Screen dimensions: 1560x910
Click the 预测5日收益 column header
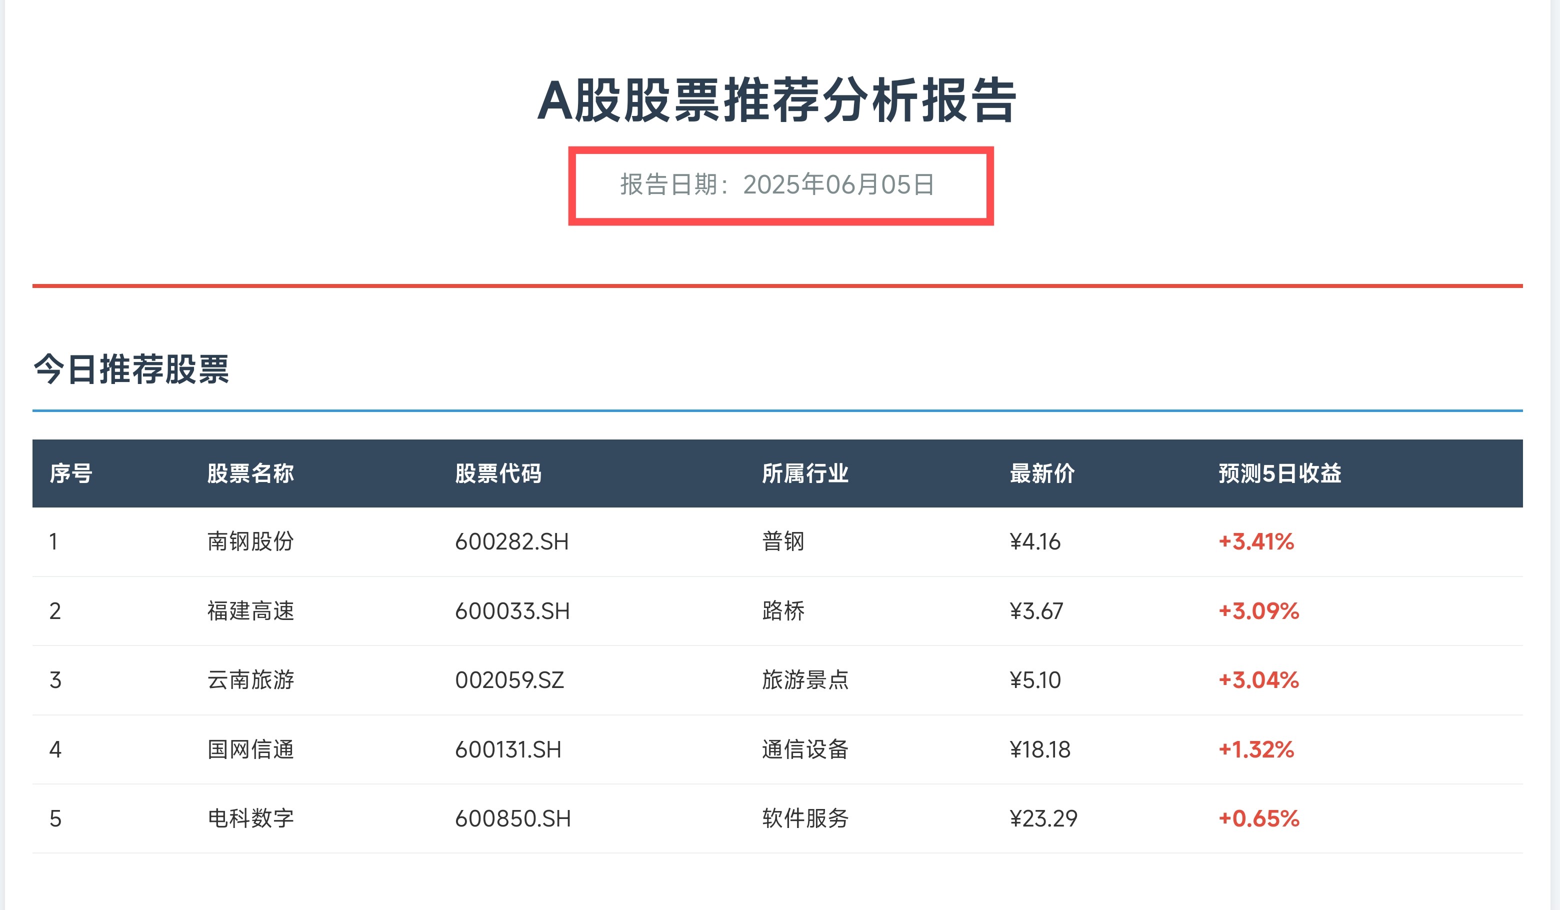click(1280, 473)
